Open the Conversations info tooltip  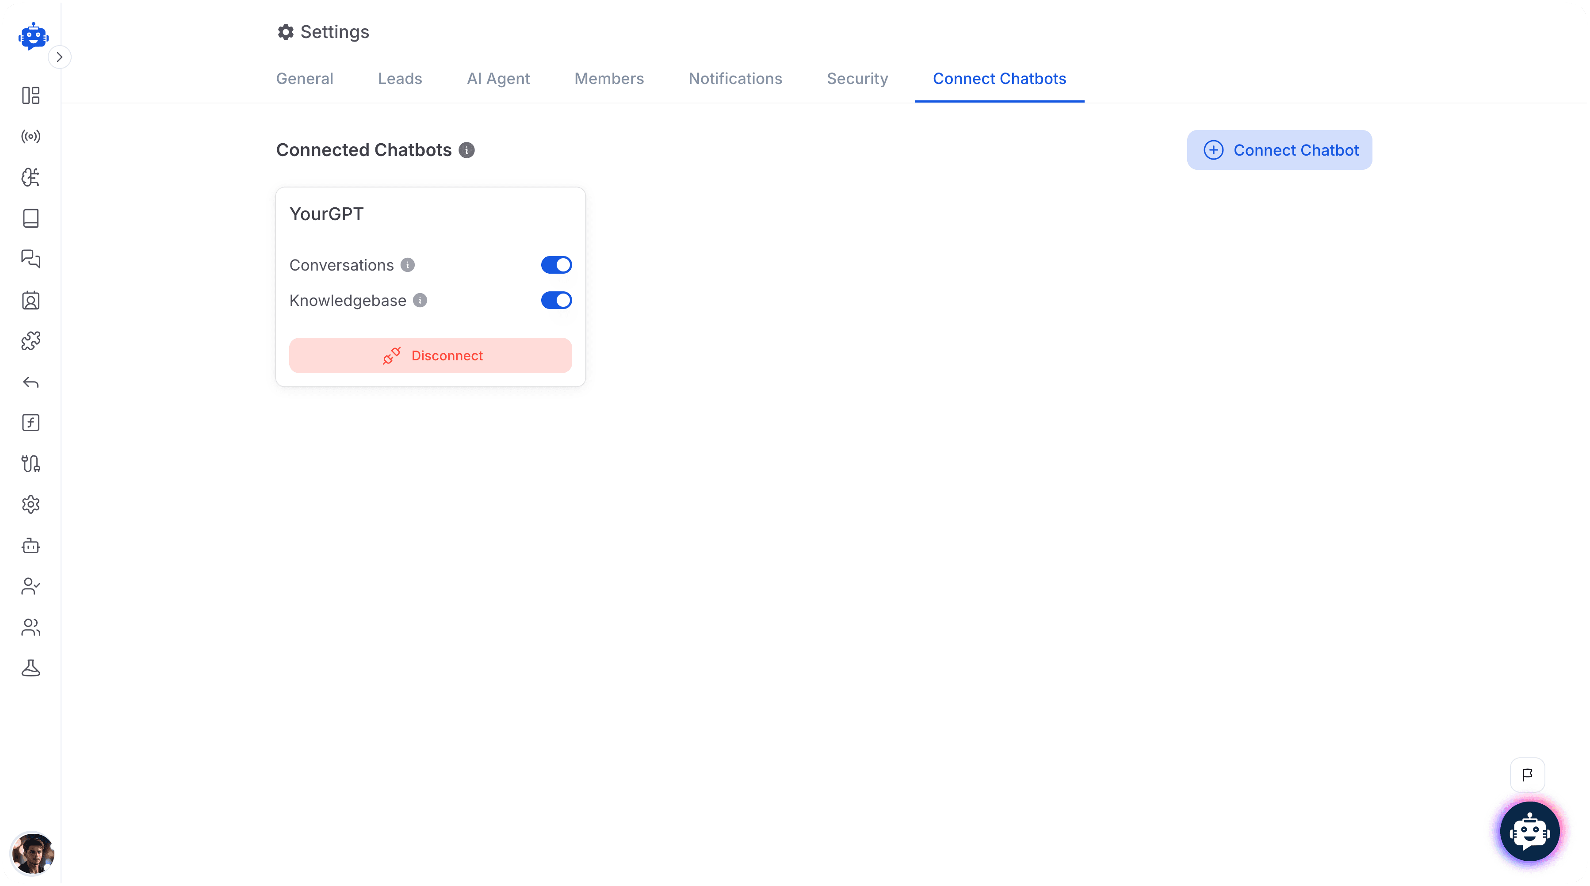(x=408, y=265)
